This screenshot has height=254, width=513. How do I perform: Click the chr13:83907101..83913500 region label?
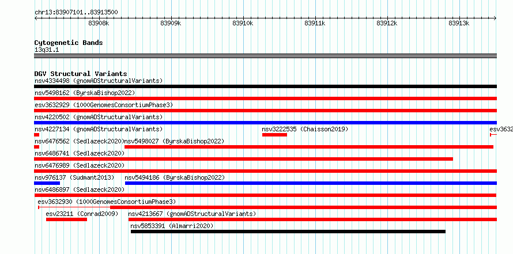point(76,13)
